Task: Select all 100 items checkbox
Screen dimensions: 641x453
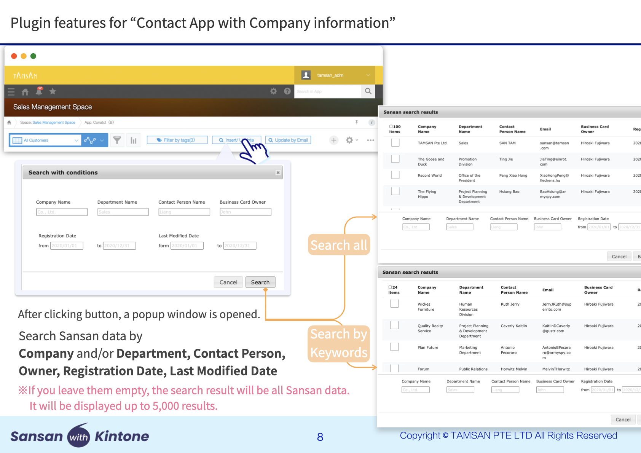Action: 391,126
